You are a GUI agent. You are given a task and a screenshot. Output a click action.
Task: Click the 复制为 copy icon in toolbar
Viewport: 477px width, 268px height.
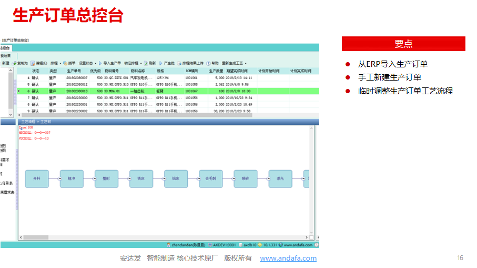point(14,63)
